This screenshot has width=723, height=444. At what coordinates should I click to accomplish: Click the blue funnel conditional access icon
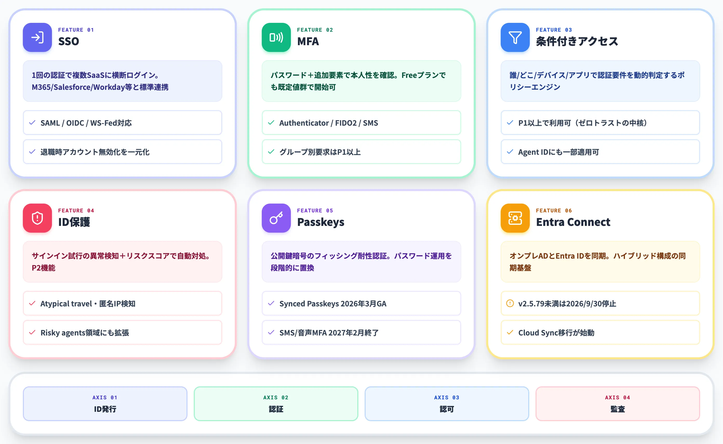[515, 37]
